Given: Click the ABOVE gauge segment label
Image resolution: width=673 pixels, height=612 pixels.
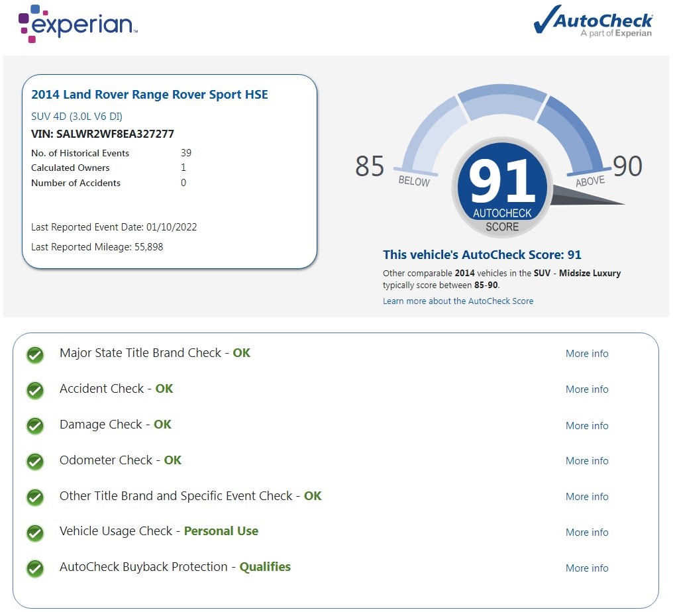Looking at the screenshot, I should pyautogui.click(x=590, y=181).
